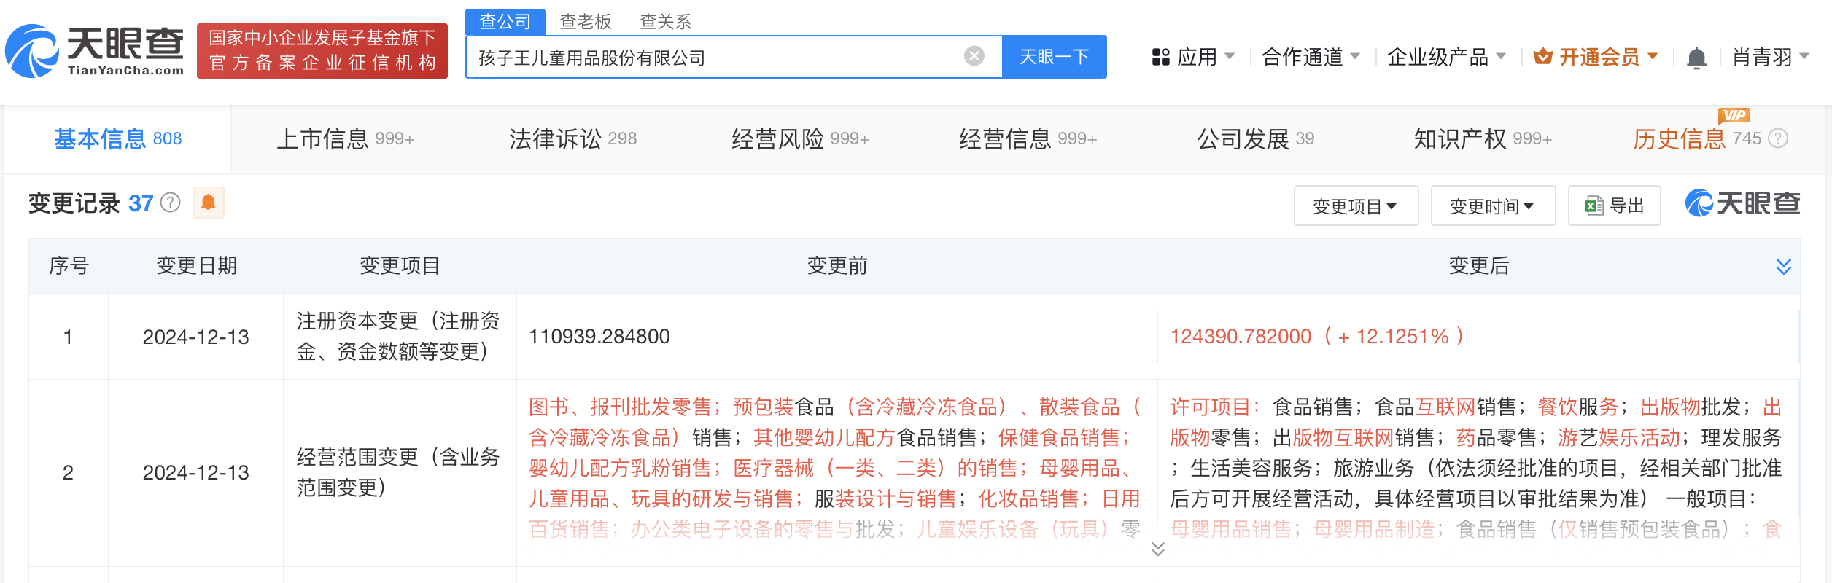Switch to the 查关系 search tab

pyautogui.click(x=665, y=22)
